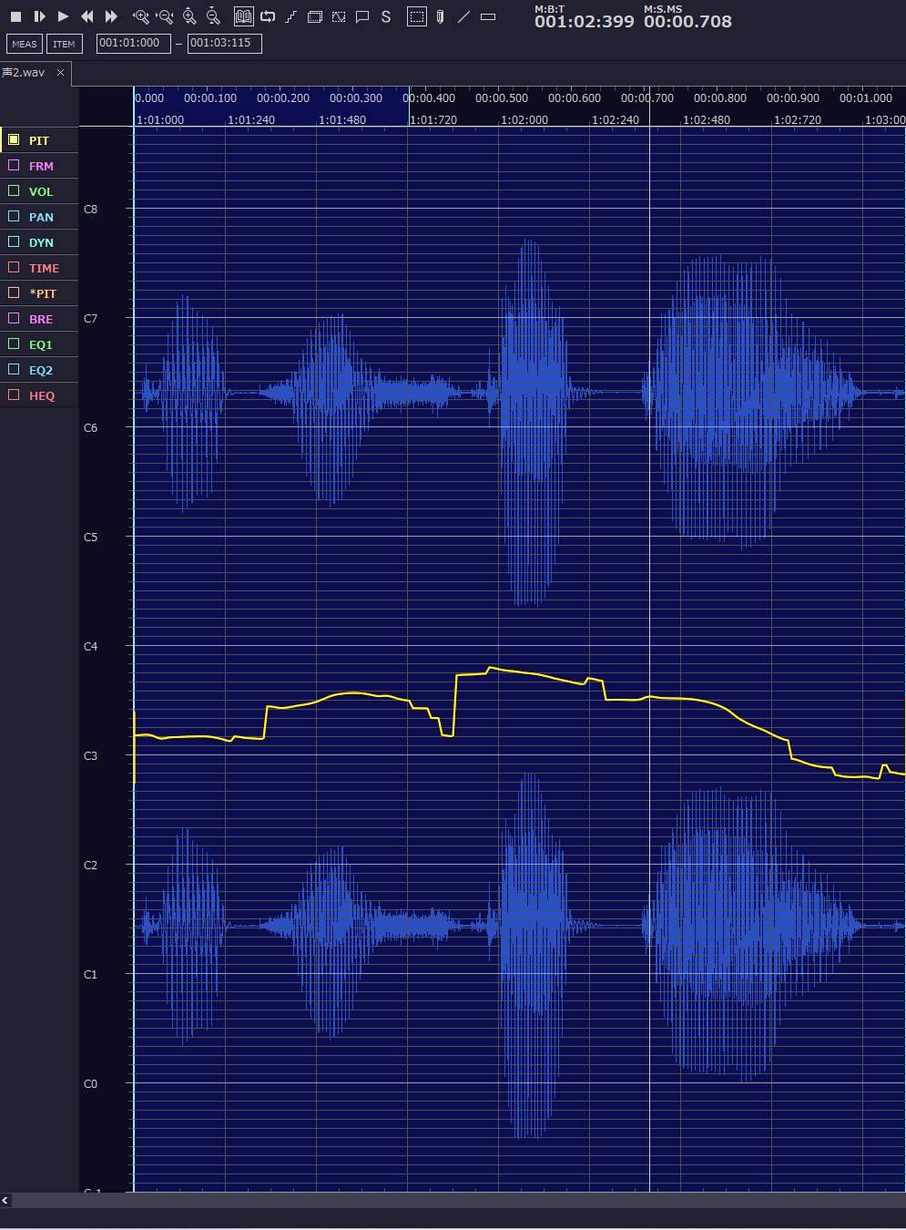Select the line drawing tool
Screen dimensions: 906x1230
[464, 16]
